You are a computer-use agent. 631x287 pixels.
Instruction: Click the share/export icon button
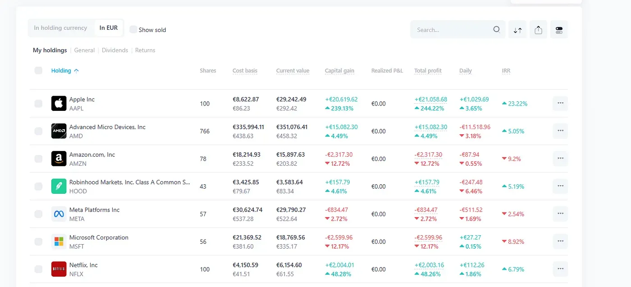click(x=538, y=30)
